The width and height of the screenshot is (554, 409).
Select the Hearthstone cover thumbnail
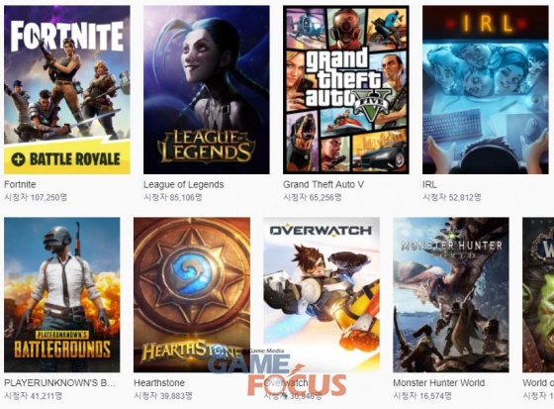click(x=192, y=295)
